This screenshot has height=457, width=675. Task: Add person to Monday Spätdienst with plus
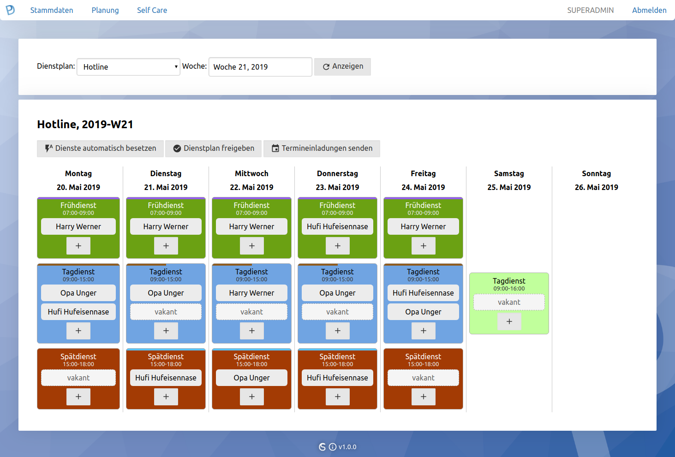pyautogui.click(x=78, y=397)
